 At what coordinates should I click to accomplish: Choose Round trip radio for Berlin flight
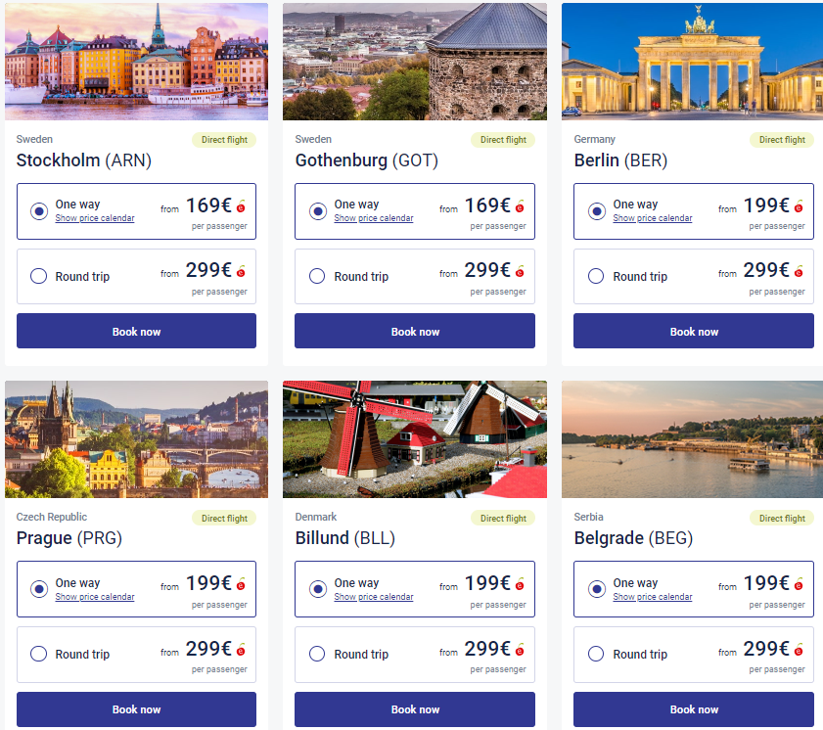click(596, 276)
